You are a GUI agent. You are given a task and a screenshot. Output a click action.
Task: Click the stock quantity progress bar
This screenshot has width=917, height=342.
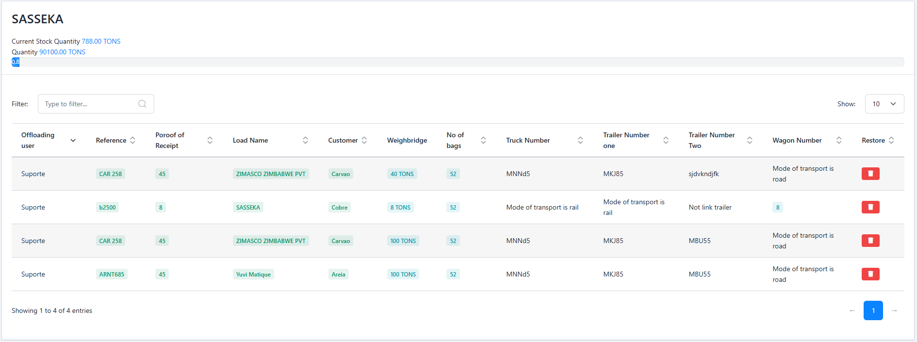click(458, 62)
